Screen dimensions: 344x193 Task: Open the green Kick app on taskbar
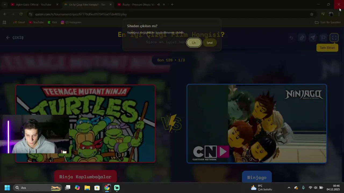click(117, 188)
